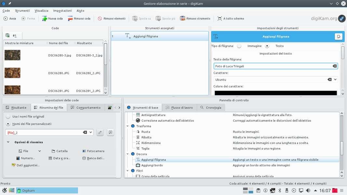Image resolution: width=347 pixels, height=195 pixels.
Task: Create a new queue with Nuova coda
Action: pyautogui.click(x=52, y=19)
